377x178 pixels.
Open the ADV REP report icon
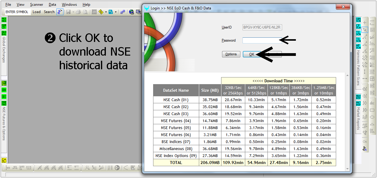[358, 97]
